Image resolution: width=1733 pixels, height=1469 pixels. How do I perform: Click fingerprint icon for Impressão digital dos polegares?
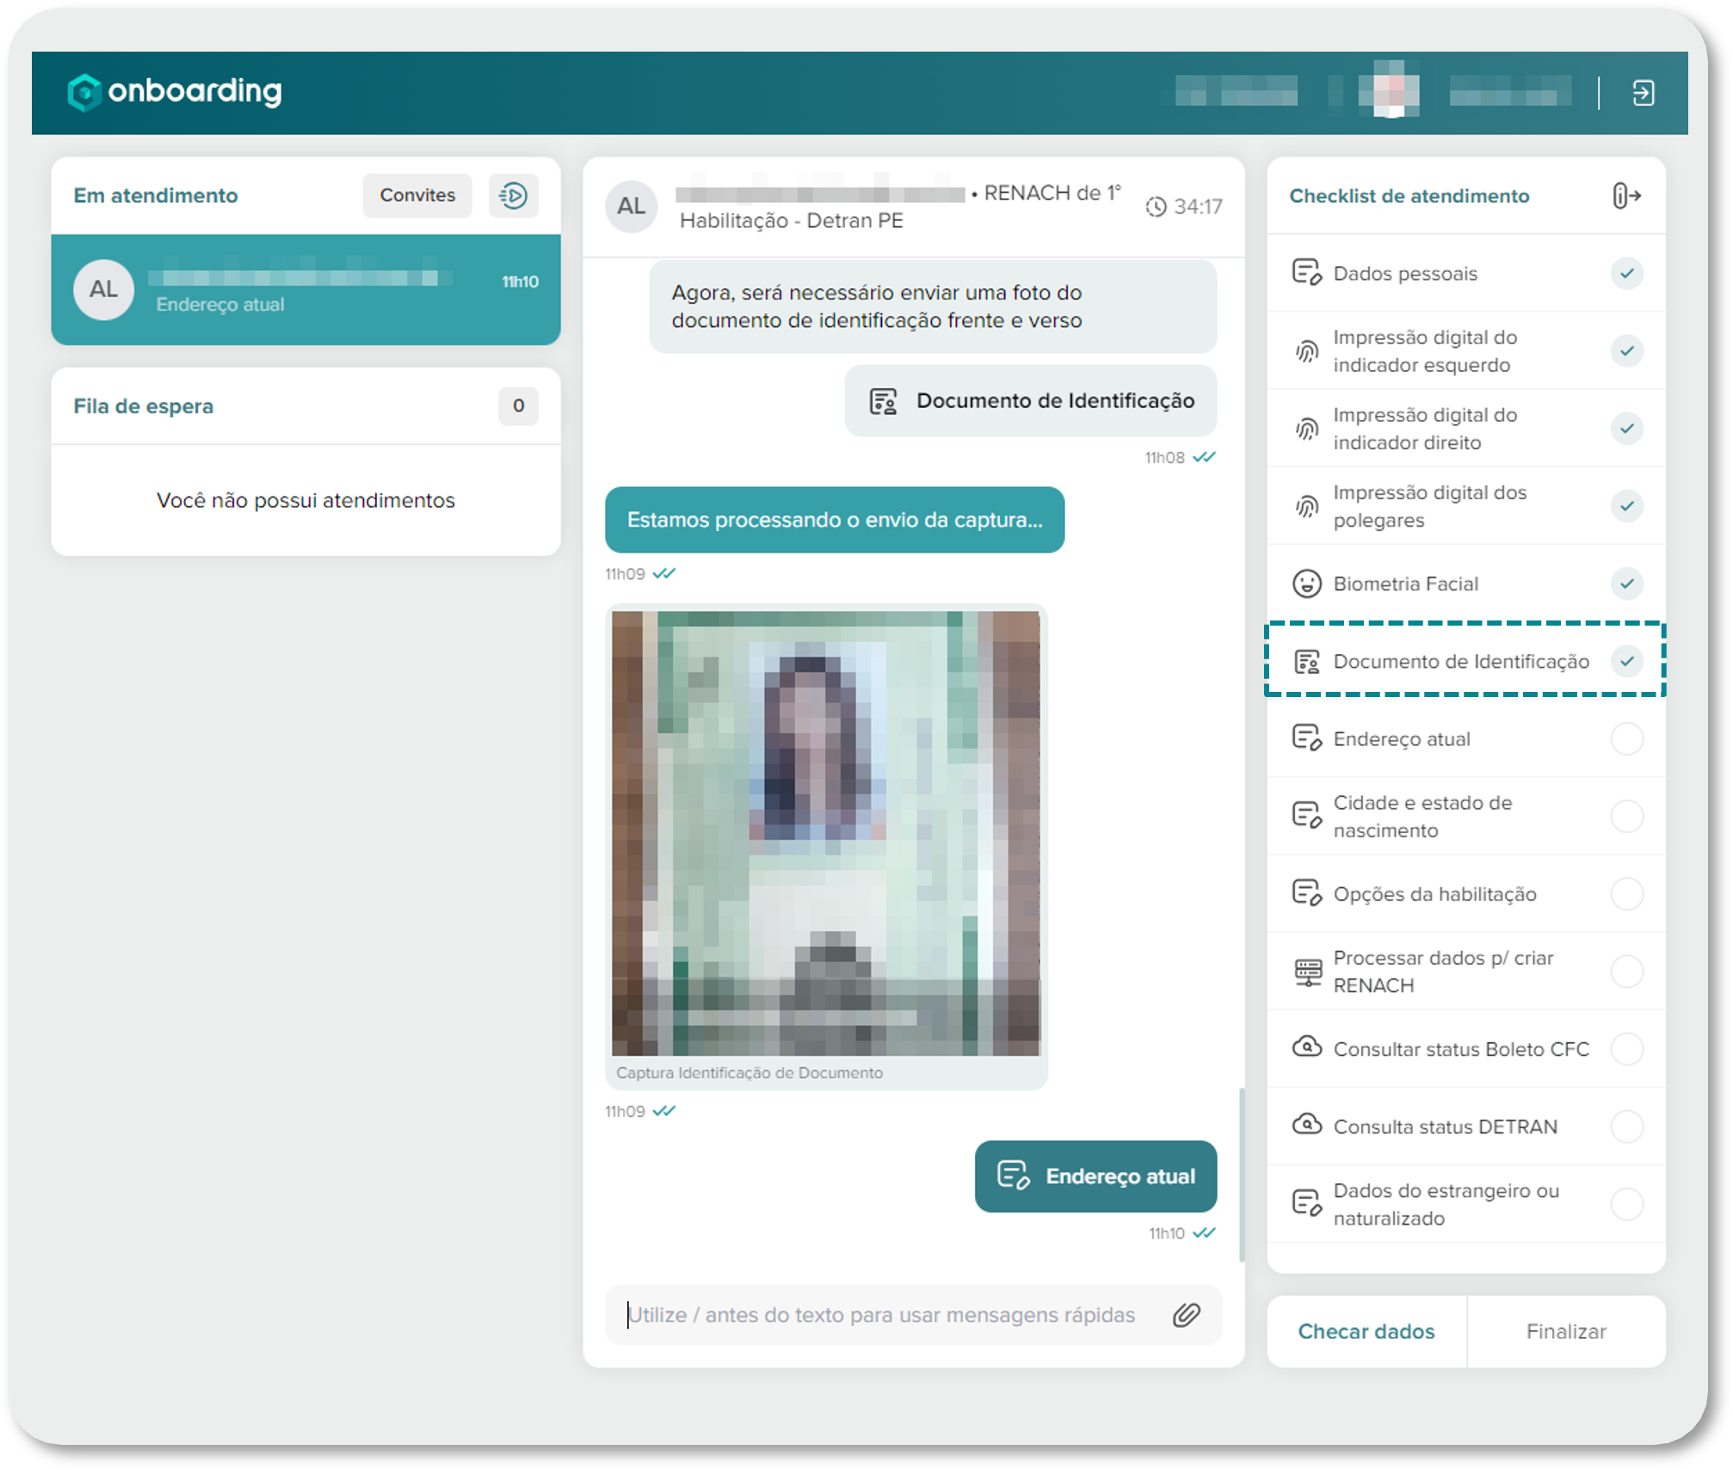(x=1306, y=506)
